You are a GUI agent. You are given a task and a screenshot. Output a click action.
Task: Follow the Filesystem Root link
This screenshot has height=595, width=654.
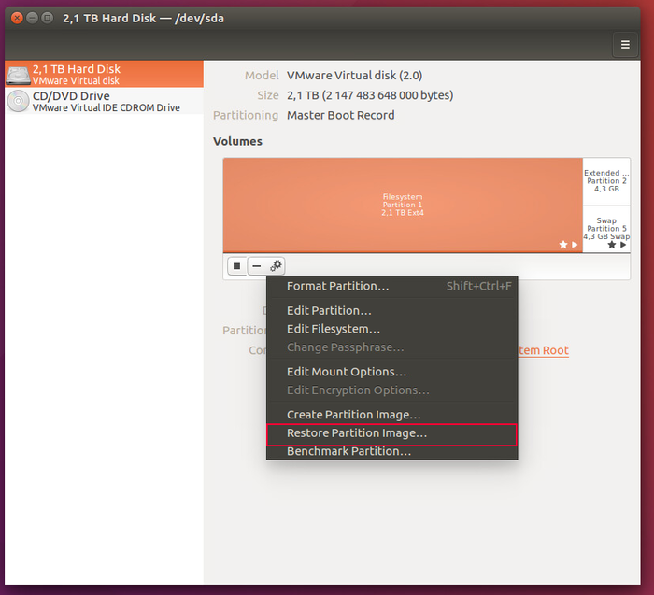(542, 350)
